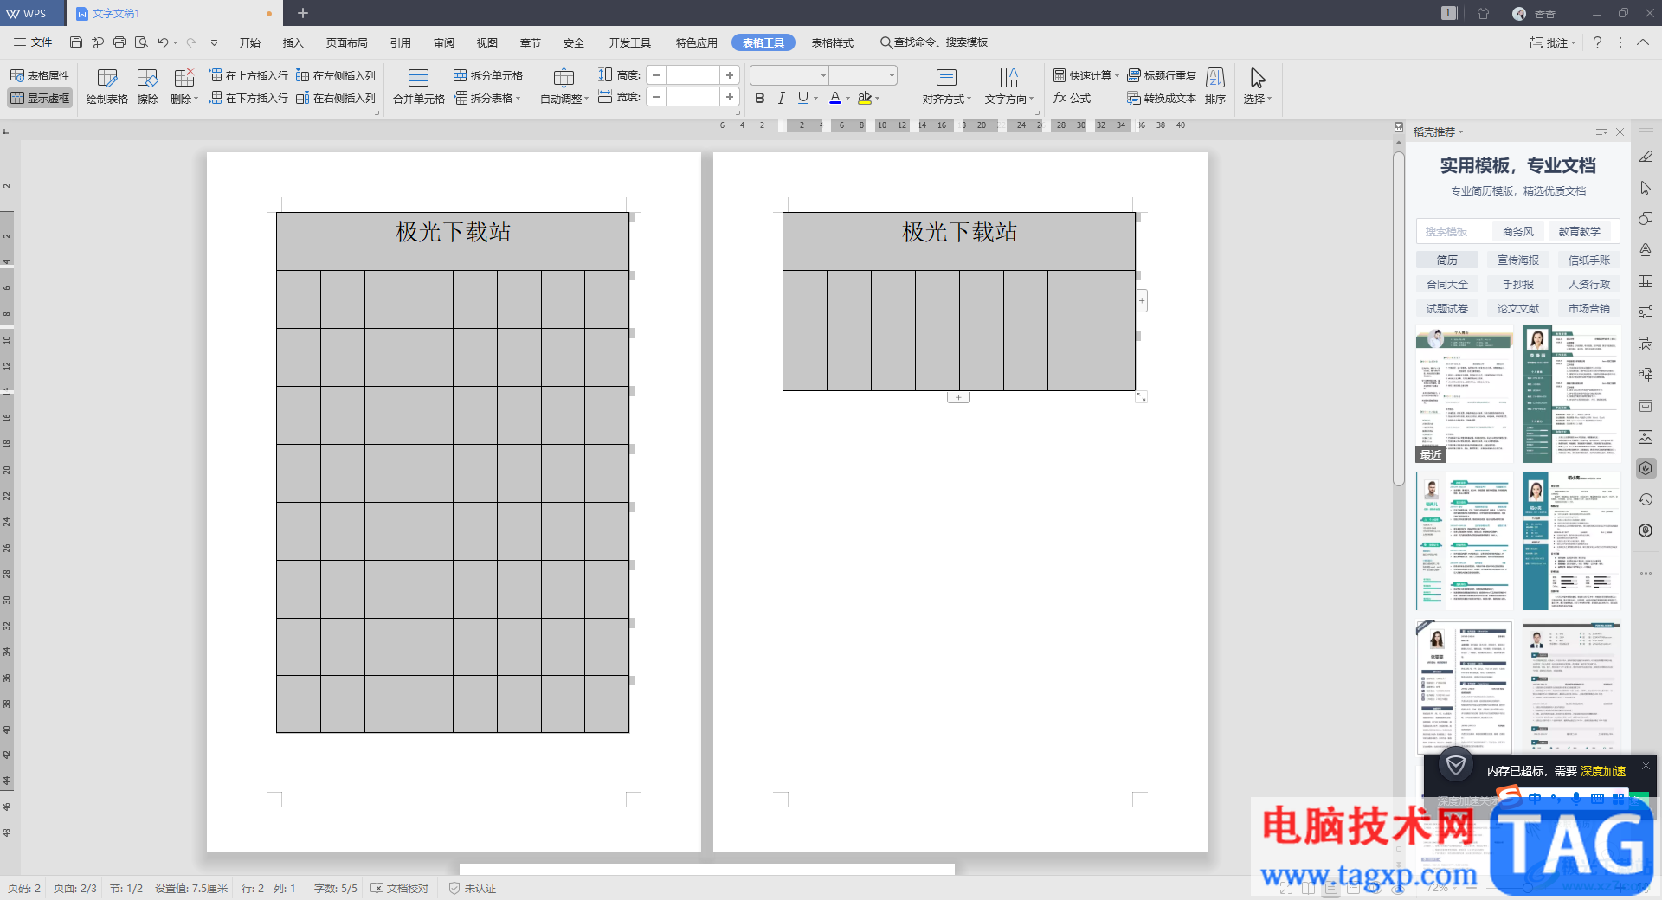Open the 批注 comments dropdown
The height and width of the screenshot is (900, 1662).
coord(1552,42)
